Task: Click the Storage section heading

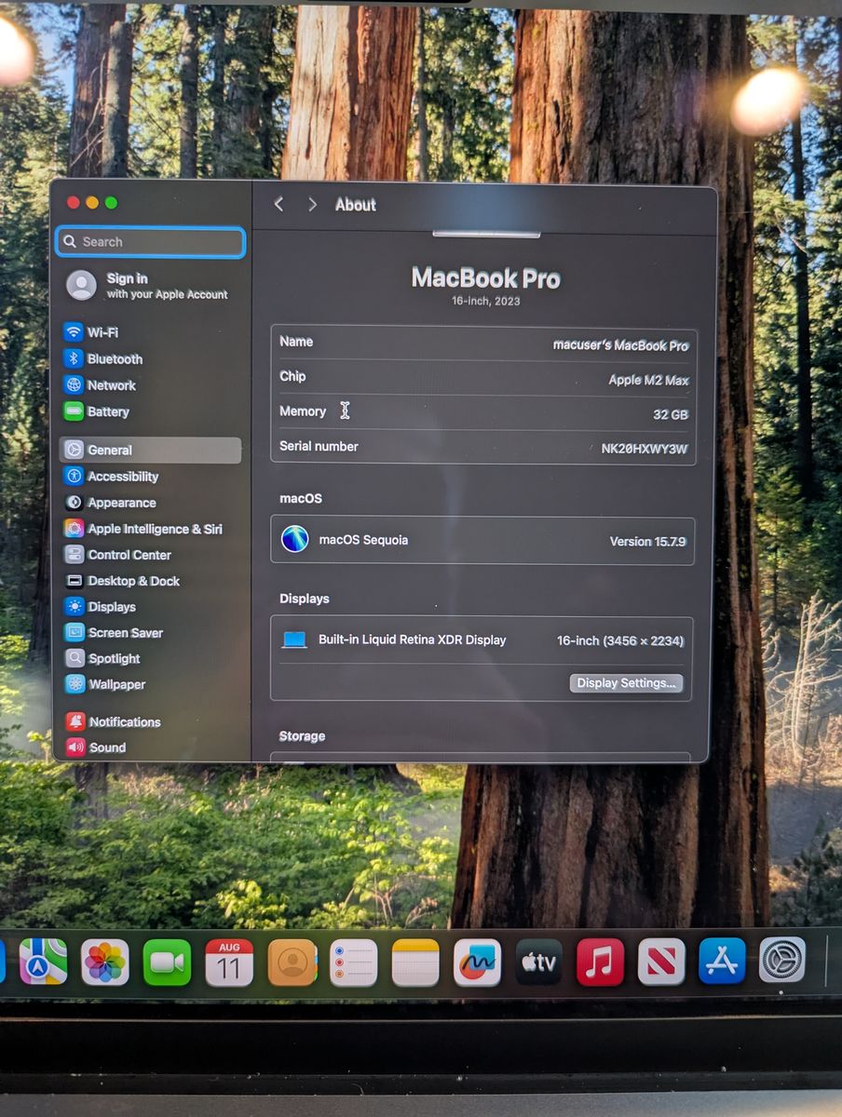Action: (x=303, y=736)
